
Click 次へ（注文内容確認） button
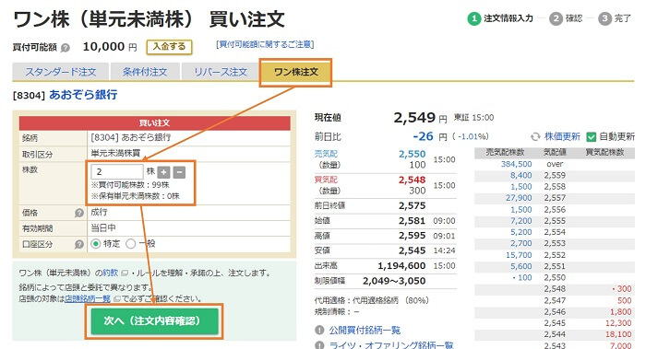tap(154, 321)
